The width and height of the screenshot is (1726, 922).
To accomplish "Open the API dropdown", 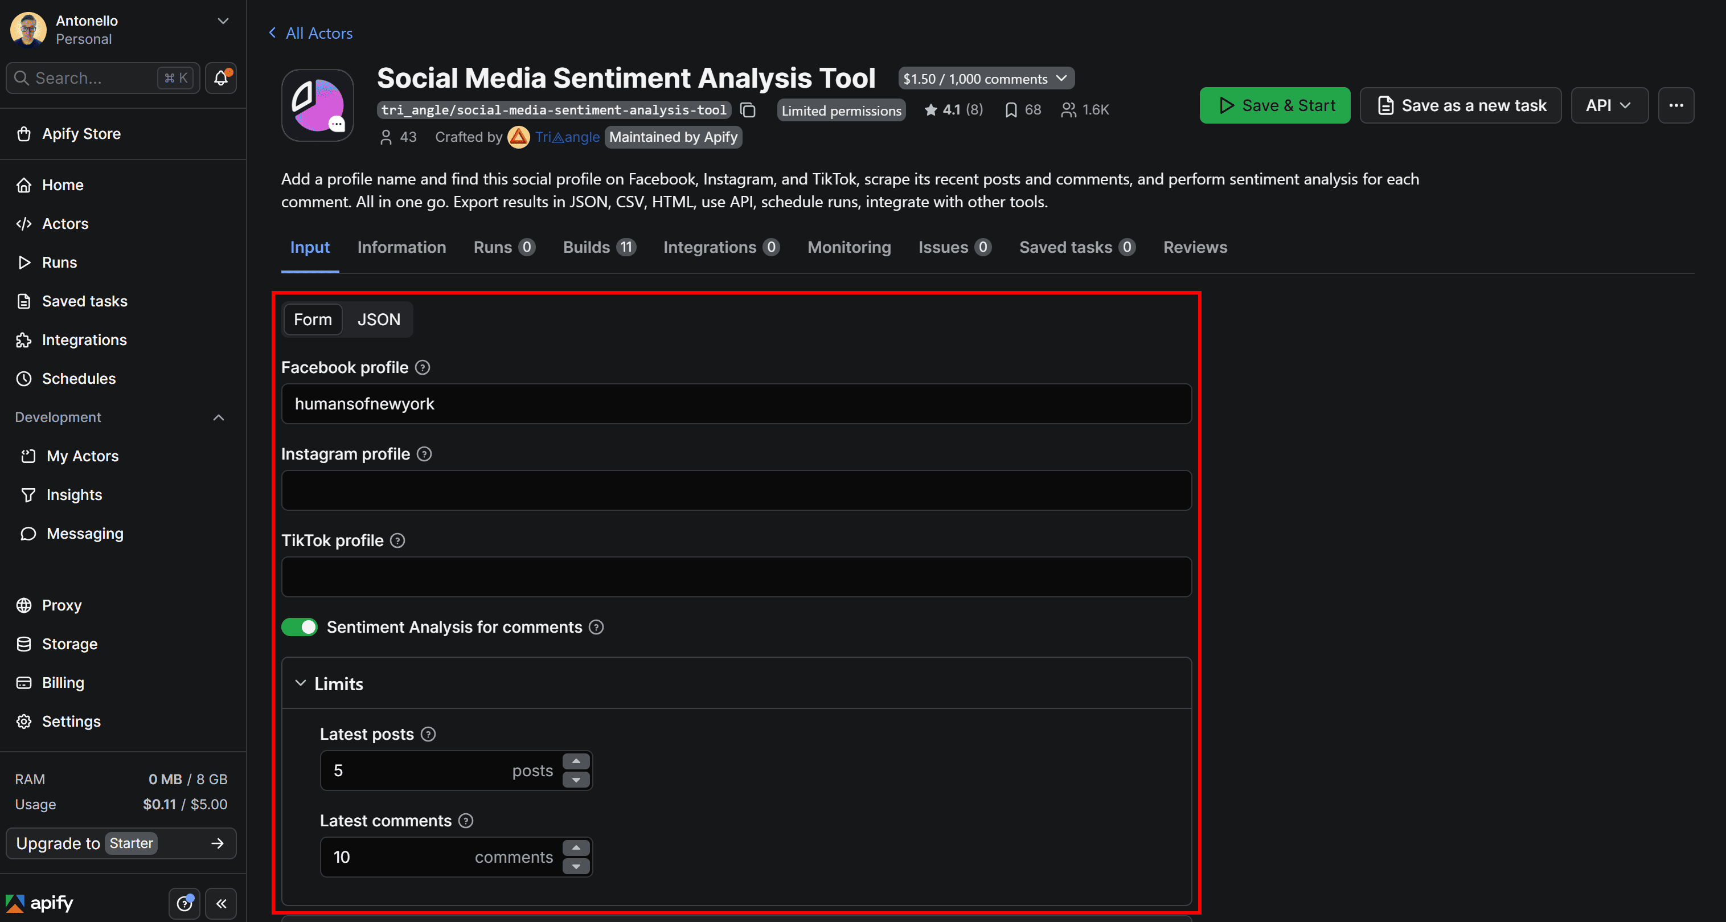I will (x=1609, y=105).
